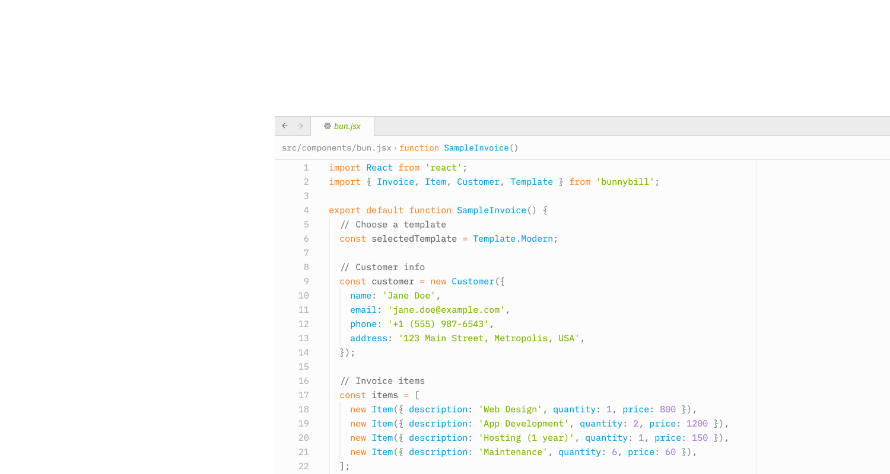890x474 pixels.
Task: Click Template.Modern on line 6
Action: click(514, 238)
